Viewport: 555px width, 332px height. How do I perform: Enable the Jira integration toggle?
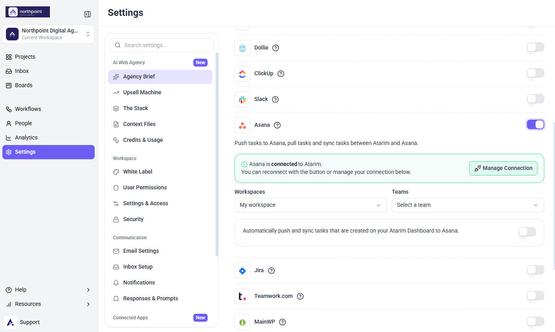tap(536, 270)
